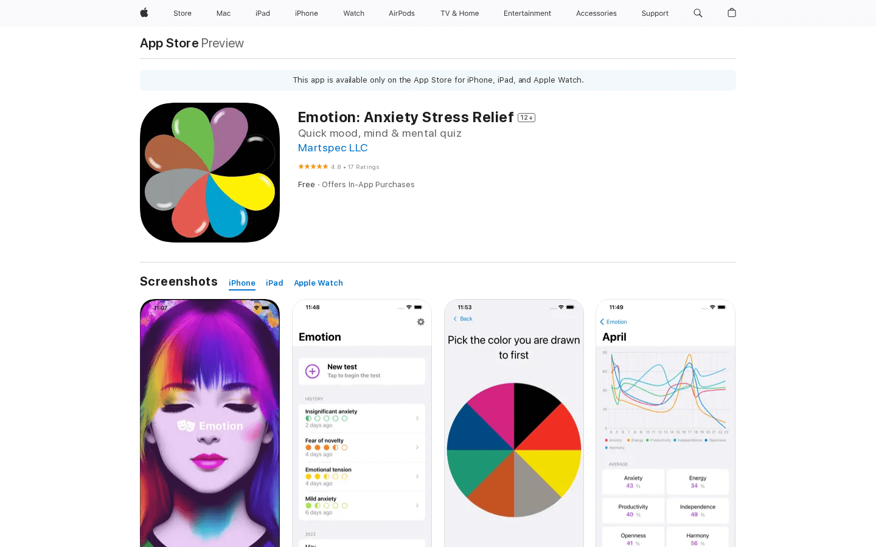The image size is (876, 547).
Task: Open the rainbow-hair girl screenshot thumbnail
Action: pyautogui.click(x=210, y=423)
